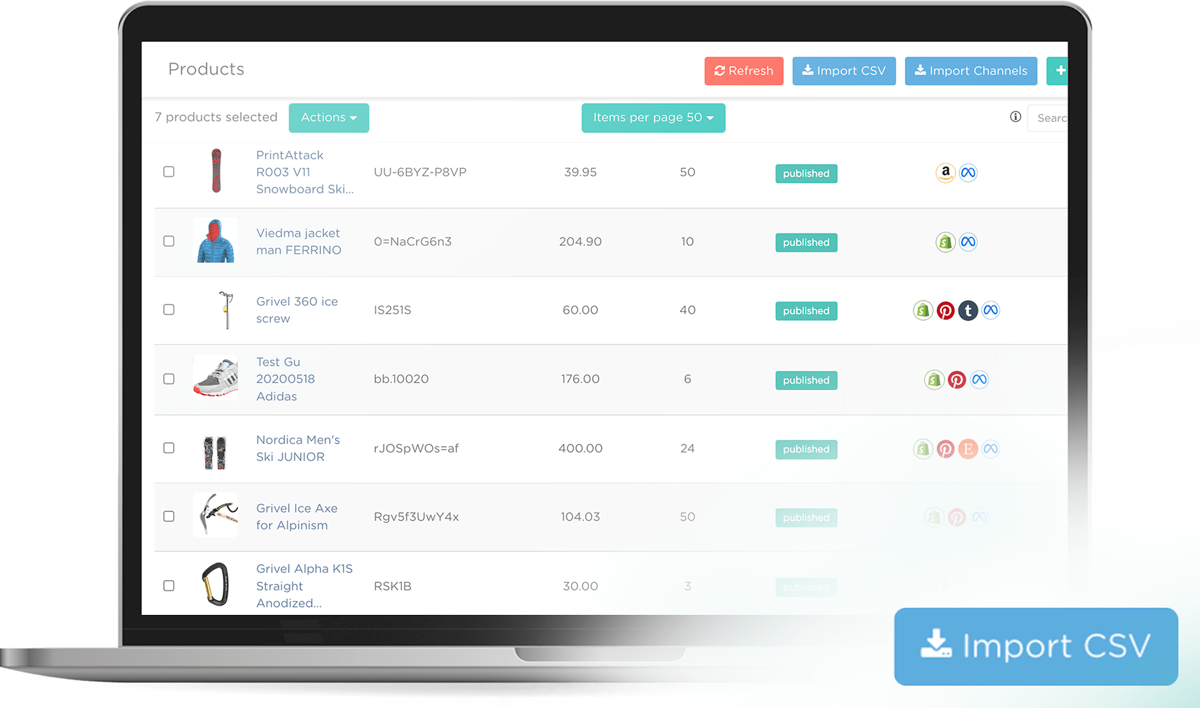Open the Actions dropdown

point(329,118)
